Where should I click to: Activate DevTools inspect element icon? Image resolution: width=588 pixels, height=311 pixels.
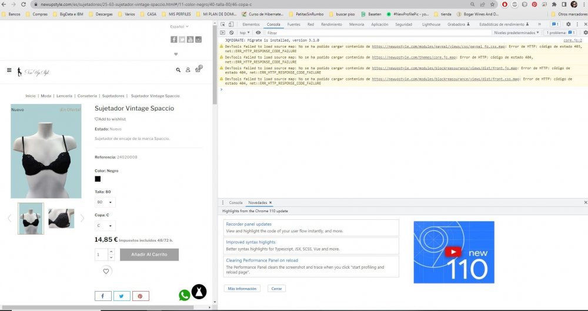223,24
